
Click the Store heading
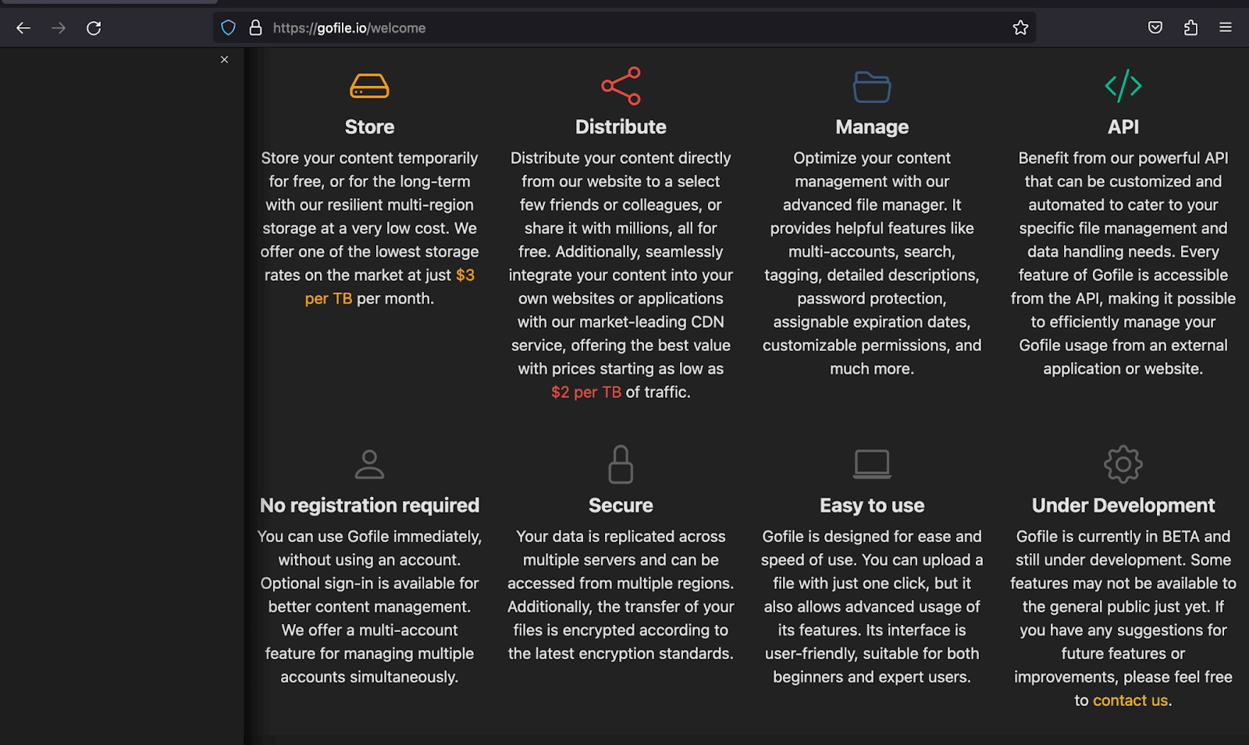tap(369, 127)
